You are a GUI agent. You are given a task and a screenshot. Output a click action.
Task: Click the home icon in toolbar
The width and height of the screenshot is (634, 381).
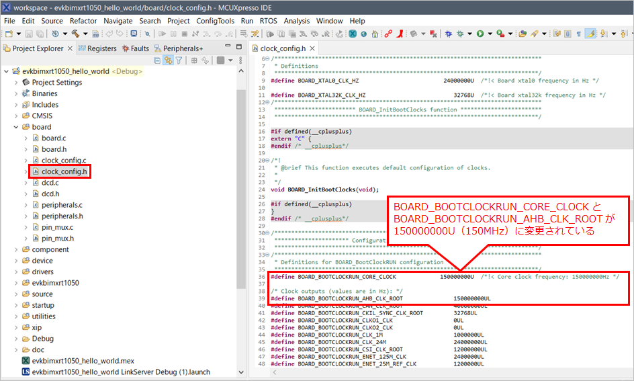click(375, 34)
